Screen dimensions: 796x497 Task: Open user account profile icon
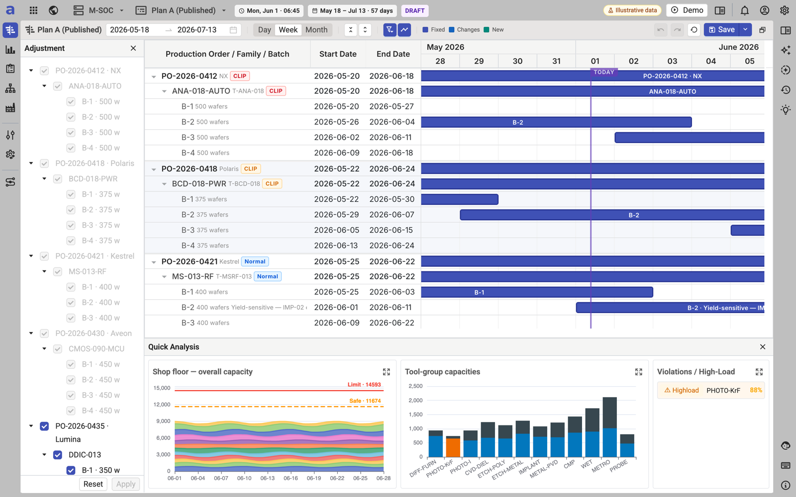coord(765,10)
